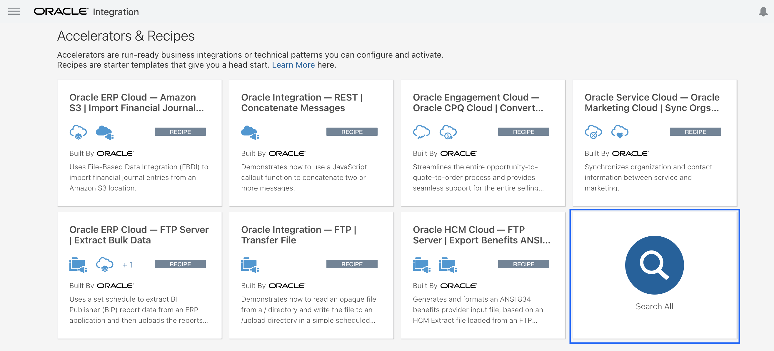Open ERP Cloud FTP Server Extract Bulk title
774x351 pixels.
[x=139, y=235]
